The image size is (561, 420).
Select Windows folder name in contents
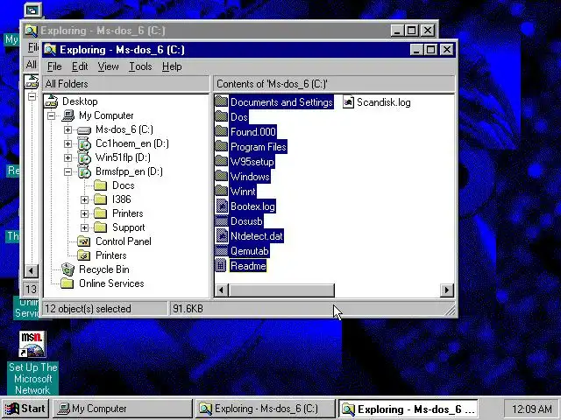(250, 177)
